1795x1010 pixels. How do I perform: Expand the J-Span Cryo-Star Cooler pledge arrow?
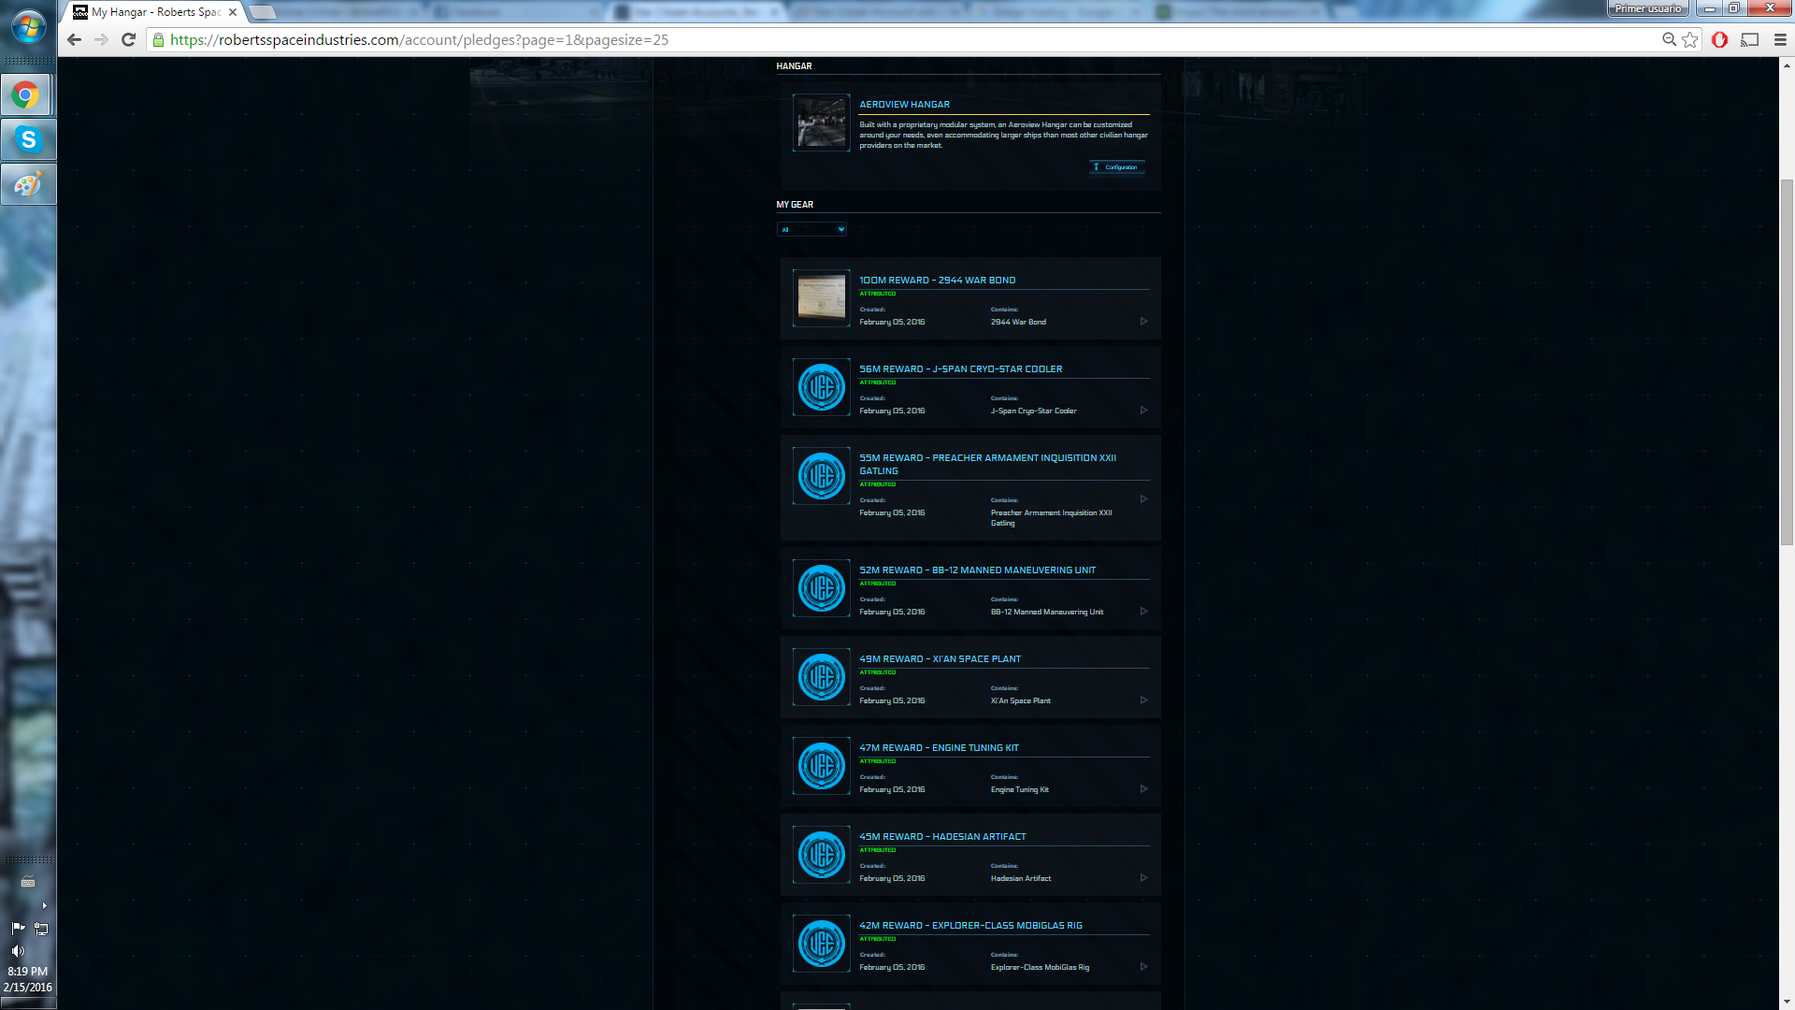pos(1143,411)
